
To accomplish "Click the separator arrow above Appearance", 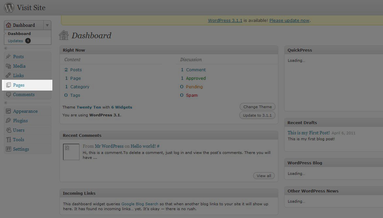I will (x=6, y=103).
